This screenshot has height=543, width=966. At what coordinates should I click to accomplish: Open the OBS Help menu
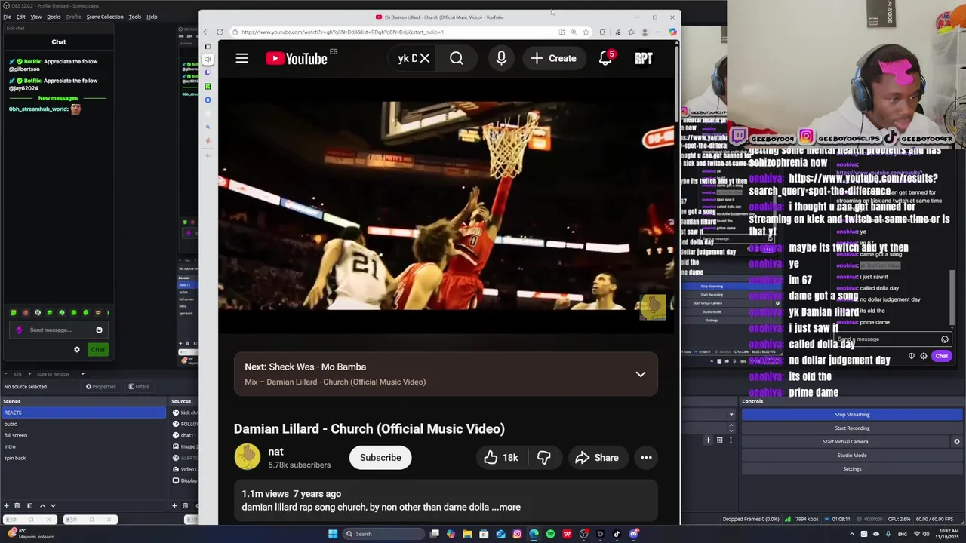pos(152,17)
